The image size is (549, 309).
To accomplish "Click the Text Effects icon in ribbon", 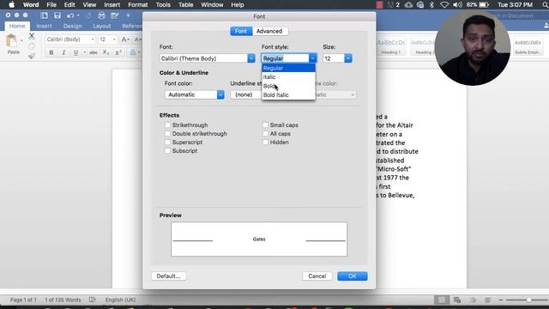I will click(133, 52).
